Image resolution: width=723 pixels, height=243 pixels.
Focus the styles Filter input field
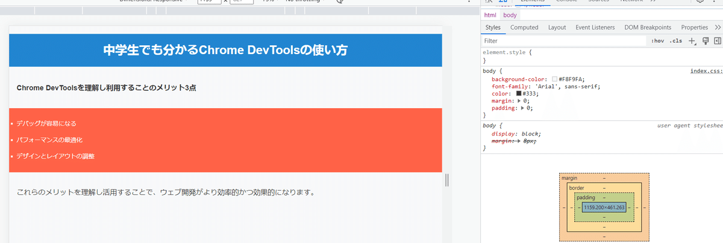564,41
